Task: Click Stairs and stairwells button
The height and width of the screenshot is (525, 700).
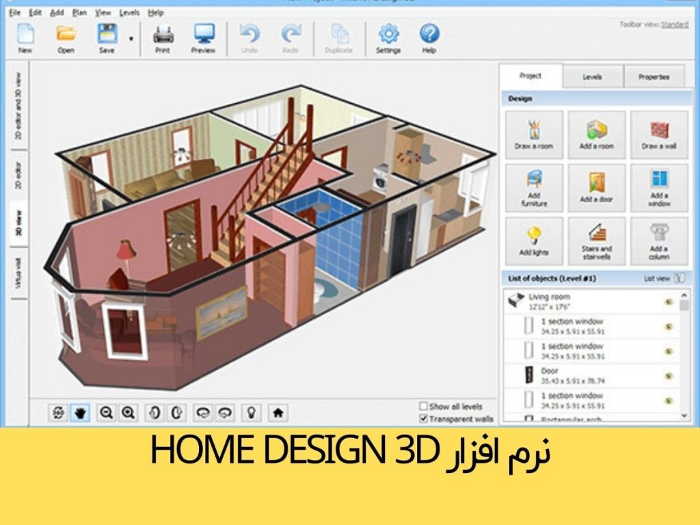Action: (x=596, y=241)
